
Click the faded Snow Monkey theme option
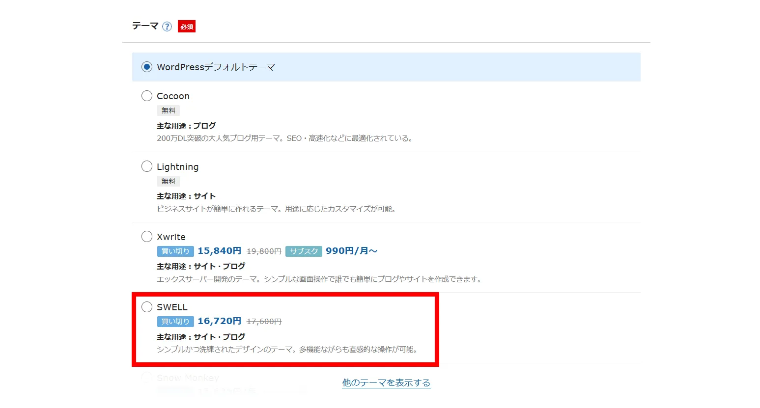coord(188,378)
